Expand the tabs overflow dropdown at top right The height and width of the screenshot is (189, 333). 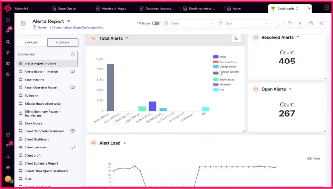coord(327,8)
